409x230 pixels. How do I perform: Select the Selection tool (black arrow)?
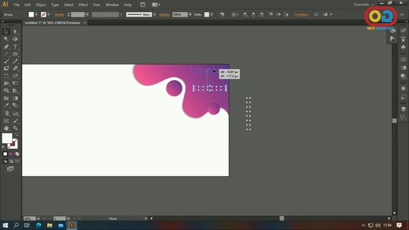6,32
